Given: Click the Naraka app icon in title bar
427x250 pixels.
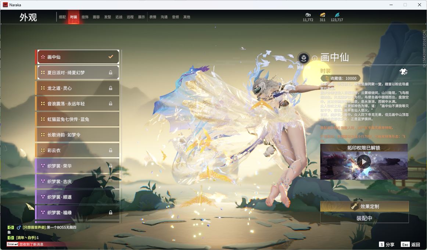Looking at the screenshot, I should click(x=5, y=5).
